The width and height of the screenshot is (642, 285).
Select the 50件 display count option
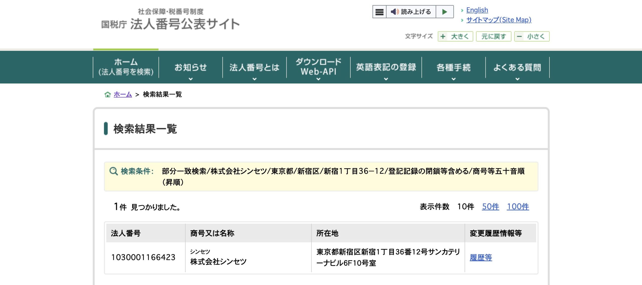pyautogui.click(x=491, y=207)
